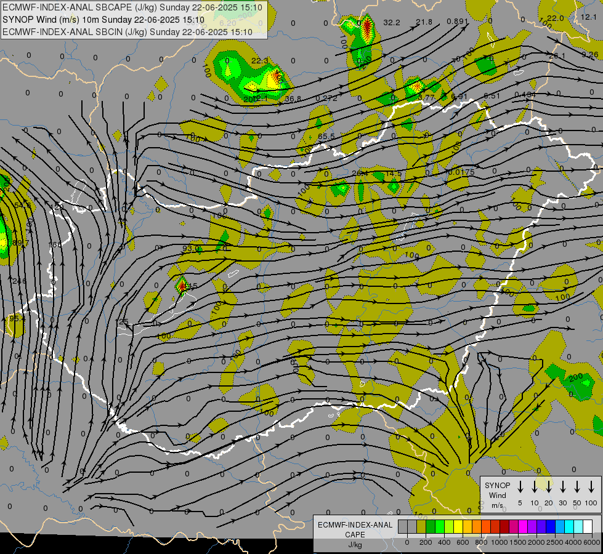Select the olive 100–200 swatch in the CAPE legend
The height and width of the screenshot is (554, 603).
pos(421,526)
